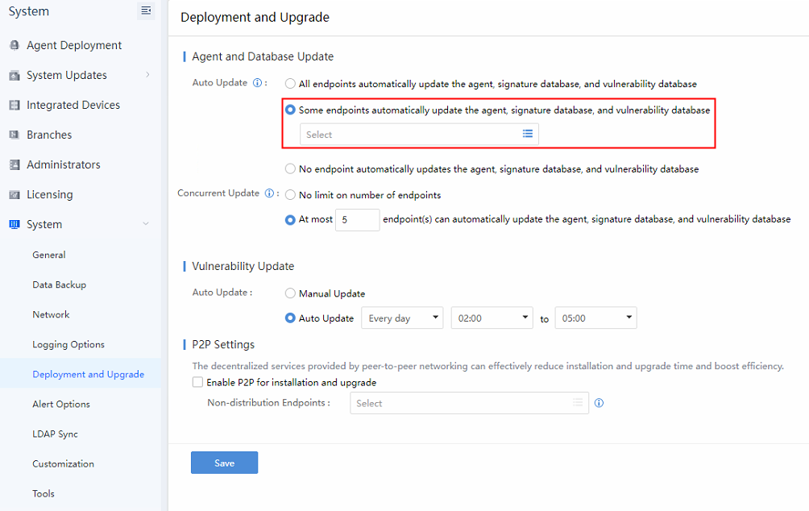Click the Agent Deployment sidebar icon
809x511 pixels.
[x=15, y=46]
